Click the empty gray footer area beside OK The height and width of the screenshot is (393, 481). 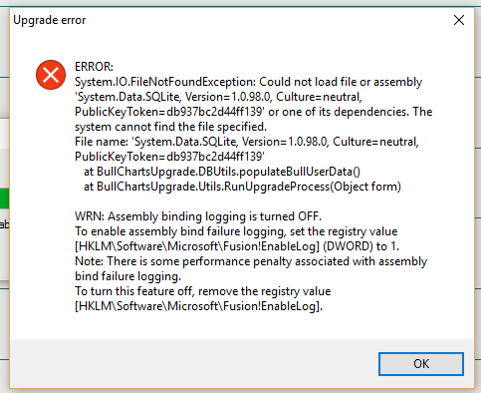194,364
